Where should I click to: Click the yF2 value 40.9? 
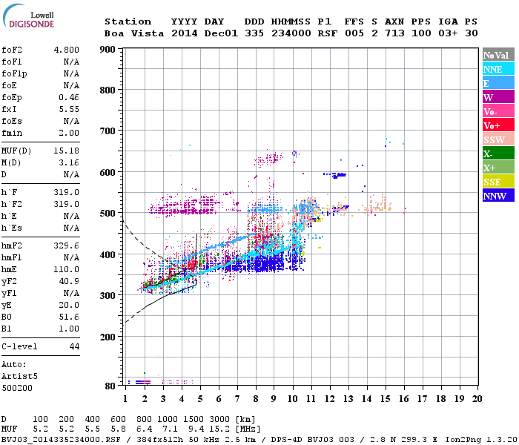pos(69,282)
